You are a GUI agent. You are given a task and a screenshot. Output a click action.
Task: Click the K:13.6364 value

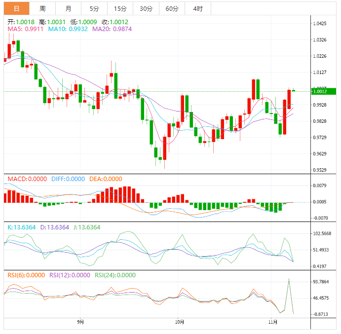coord(22,227)
